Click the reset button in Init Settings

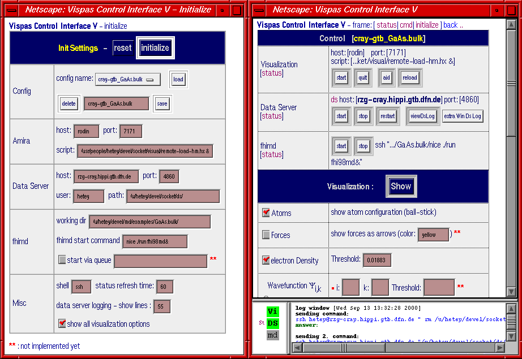(x=123, y=48)
